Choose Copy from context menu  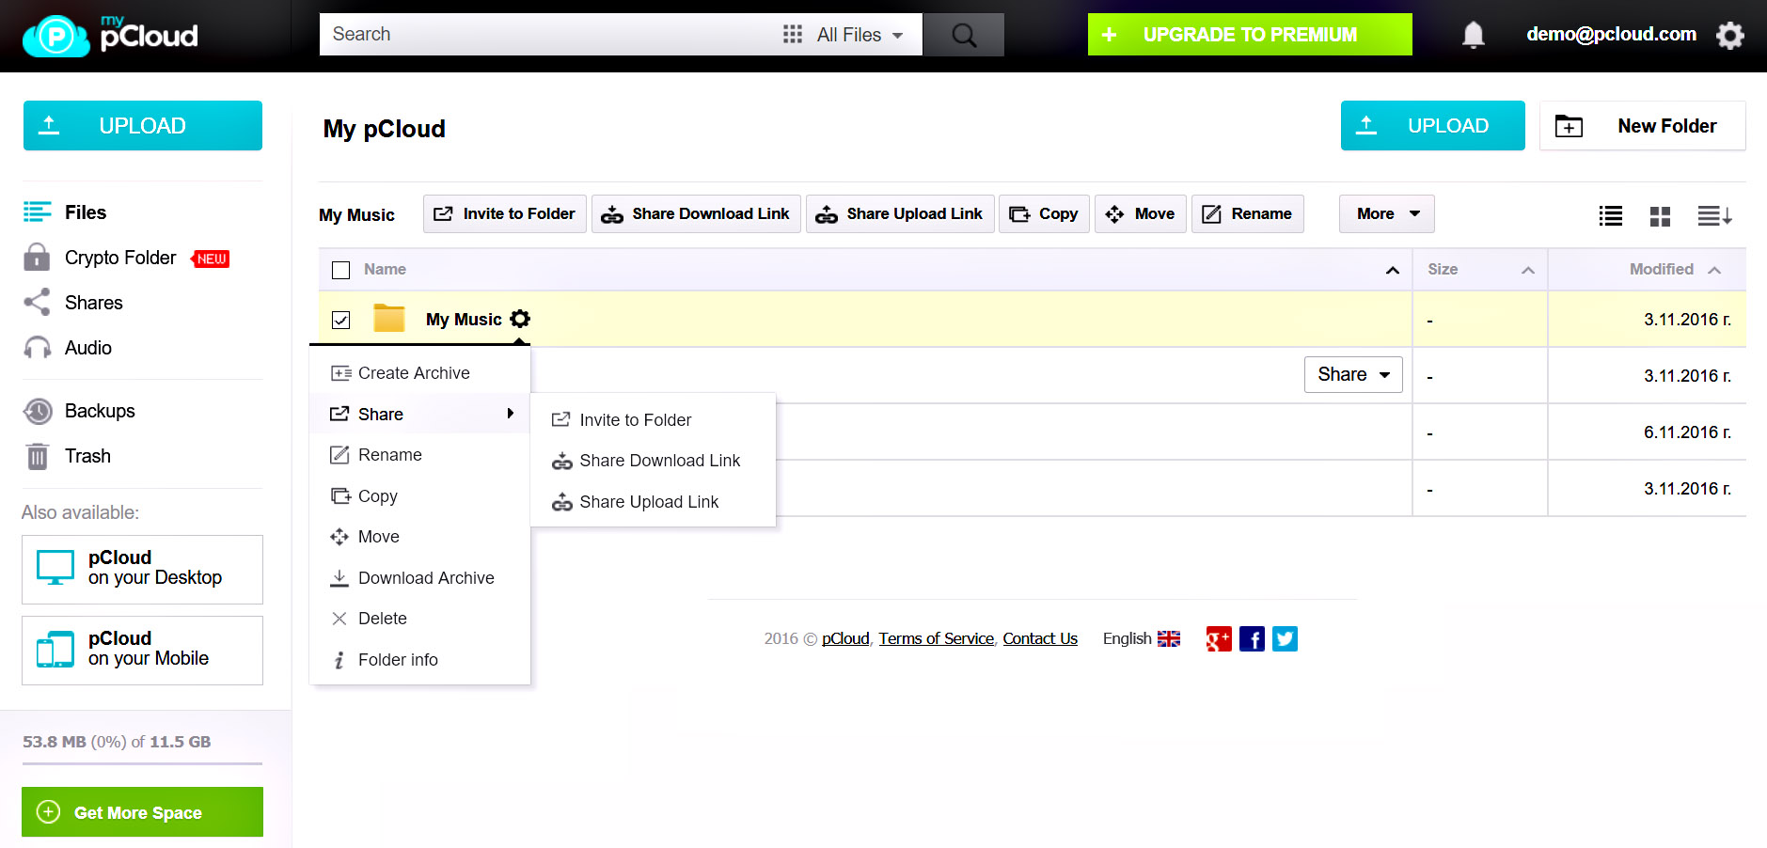[x=419, y=496]
